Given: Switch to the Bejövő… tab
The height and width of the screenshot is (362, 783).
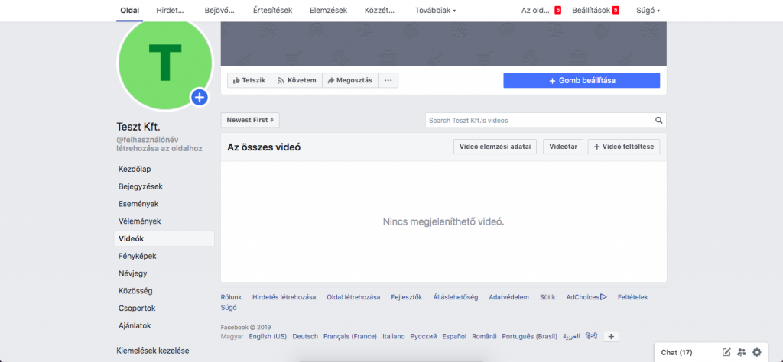Looking at the screenshot, I should [219, 11].
